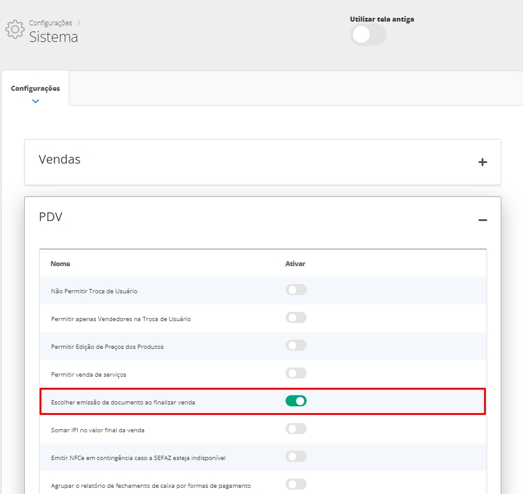
Task: Click the blue chevron under Configurações tab
Action: coord(35,101)
